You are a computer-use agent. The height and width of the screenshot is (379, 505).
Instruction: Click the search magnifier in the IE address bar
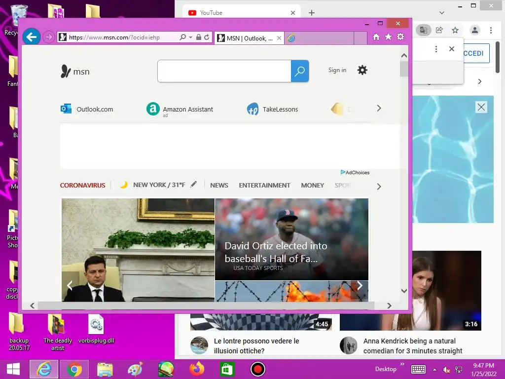click(x=182, y=38)
